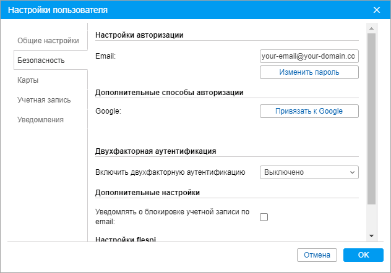
Task: Switch to the Общие настройки tab
Action: coord(48,41)
